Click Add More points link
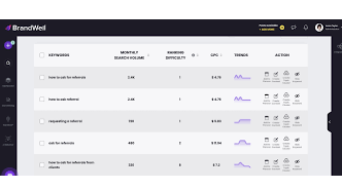The width and height of the screenshot is (342, 195). [x=267, y=29]
